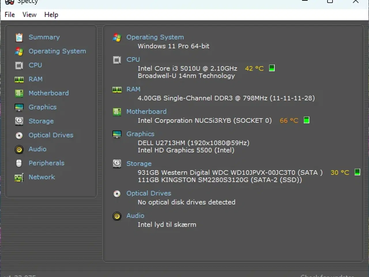Open Motherboard details via its sidebar icon

point(19,93)
